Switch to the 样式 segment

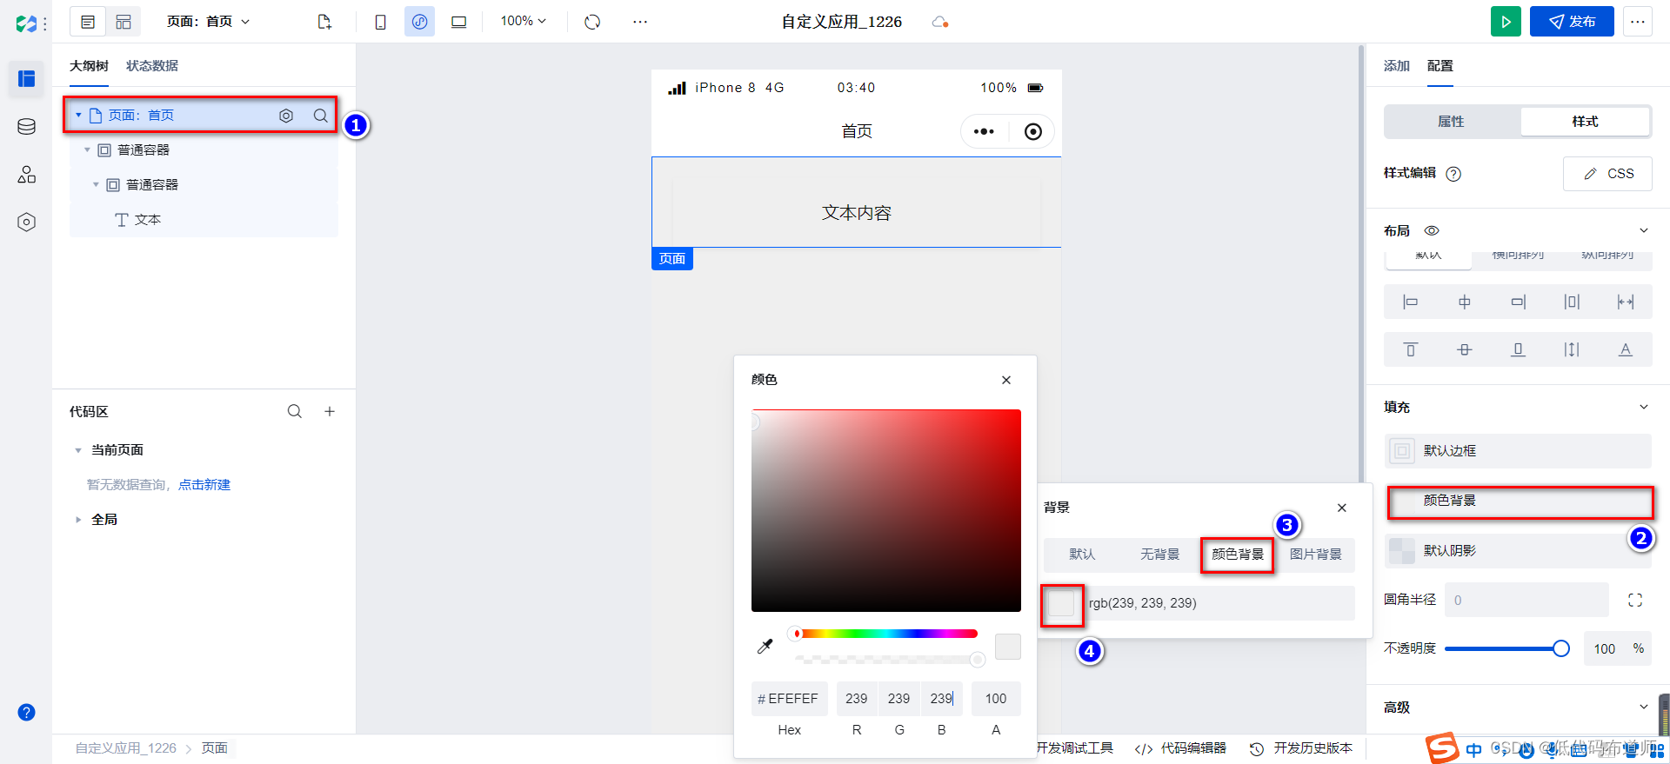click(1585, 122)
